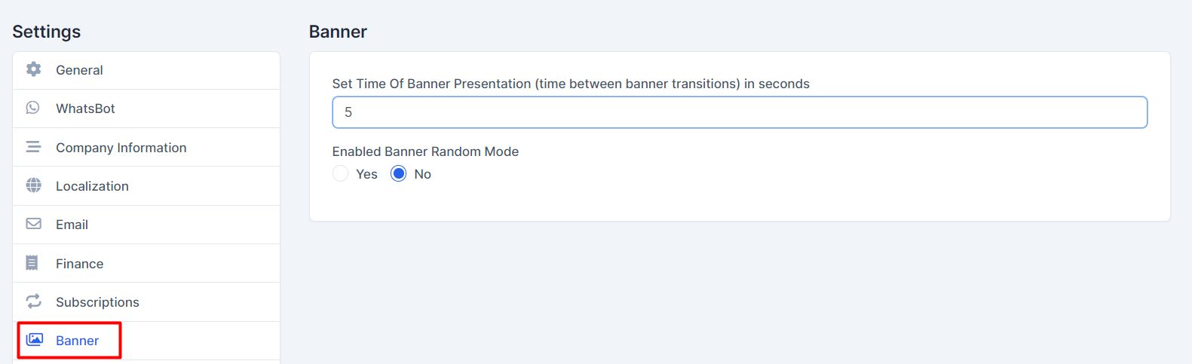Image resolution: width=1192 pixels, height=364 pixels.
Task: Click the Company Information lines icon
Action: click(x=33, y=147)
